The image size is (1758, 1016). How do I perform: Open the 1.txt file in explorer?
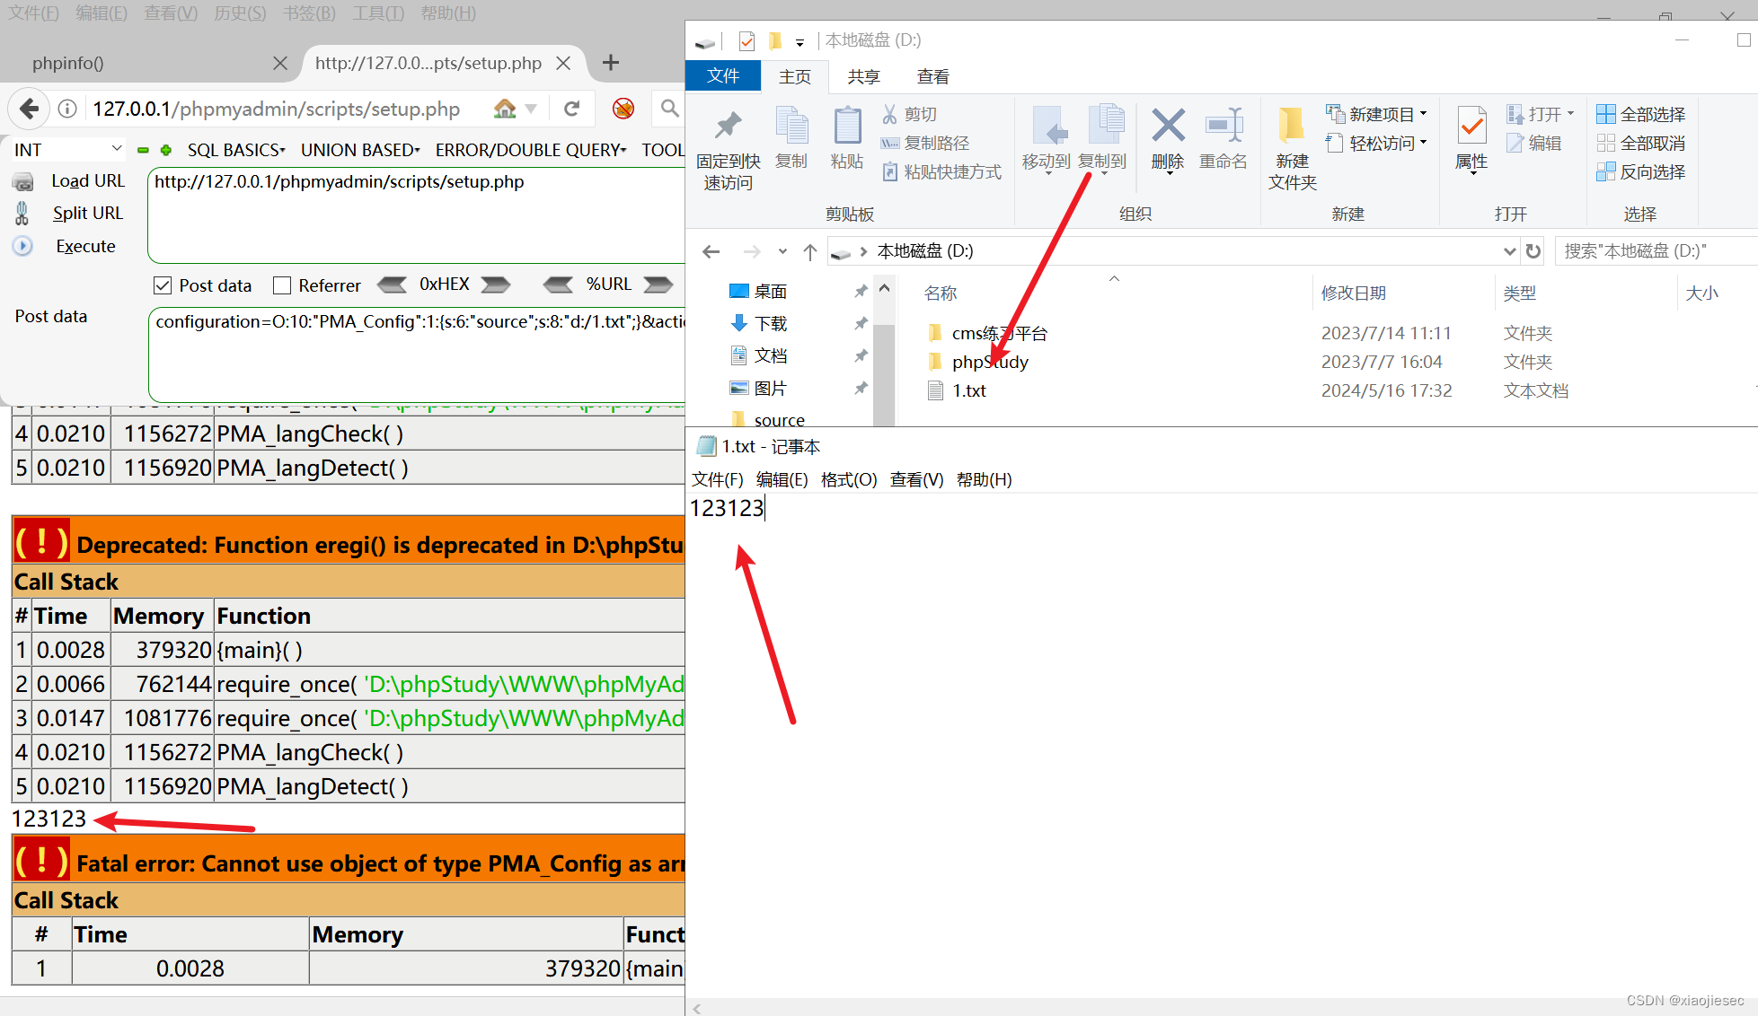[967, 390]
